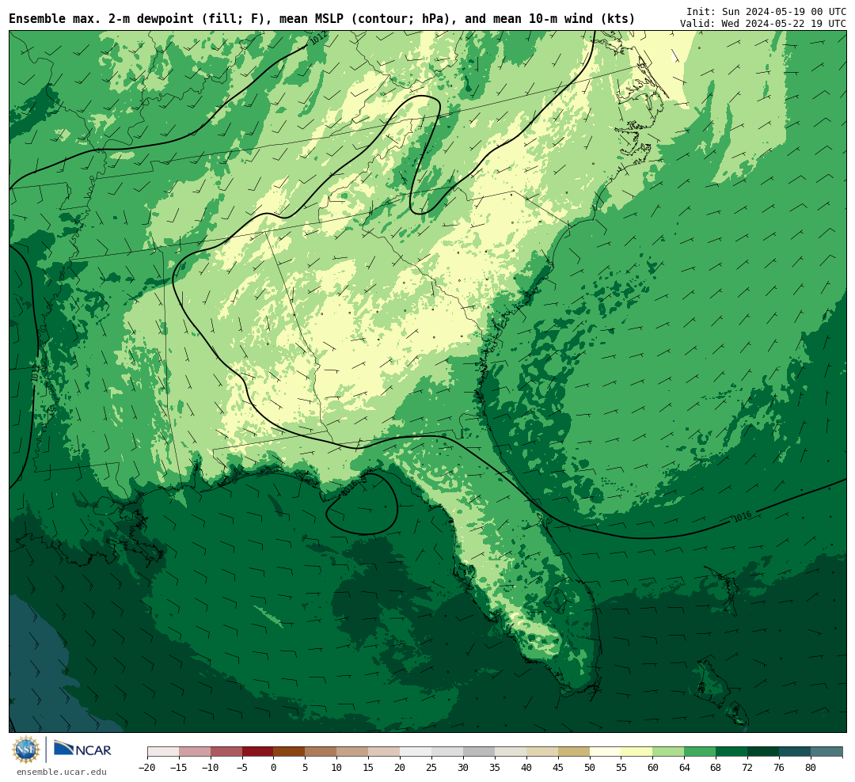The image size is (855, 782).
Task: Click the 1016 contour label over the Atlantic
Action: pos(742,516)
